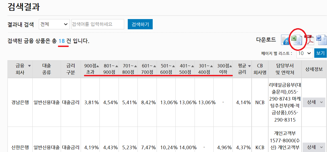The height and width of the screenshot is (152, 327).
Task: Click 5.41% rate in 경남은행 row
Action: click(x=129, y=102)
